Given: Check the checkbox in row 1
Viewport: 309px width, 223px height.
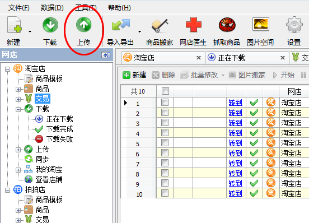Looking at the screenshot, I should click(165, 103).
